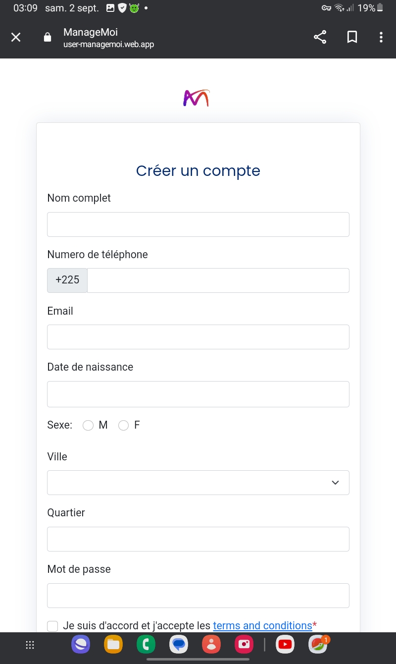Image resolution: width=396 pixels, height=664 pixels.
Task: Open the app drawer grid icon
Action: coord(30,645)
